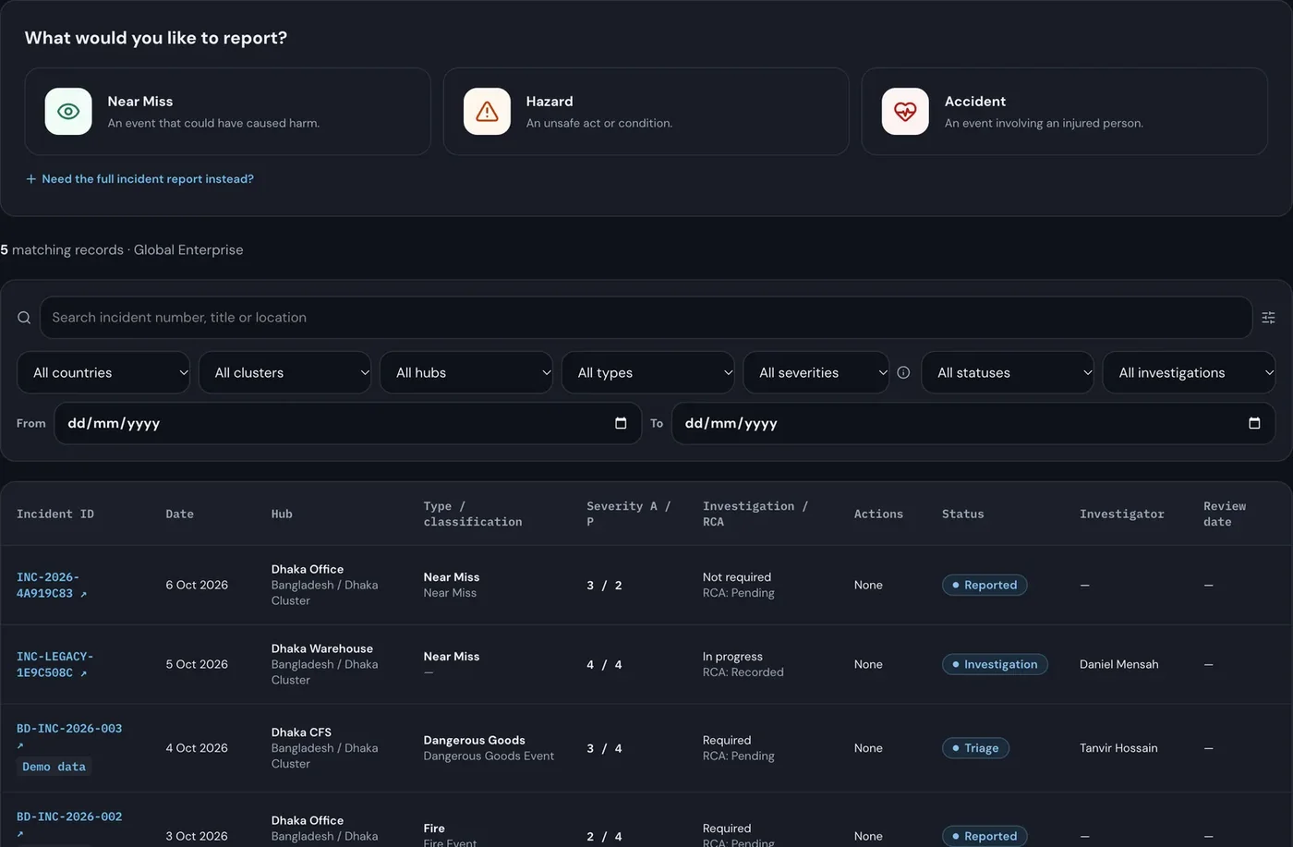Expand the All clusters dropdown
This screenshot has height=847, width=1293.
(284, 372)
